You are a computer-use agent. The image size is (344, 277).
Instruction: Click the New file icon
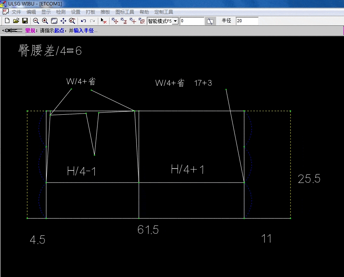(7, 21)
